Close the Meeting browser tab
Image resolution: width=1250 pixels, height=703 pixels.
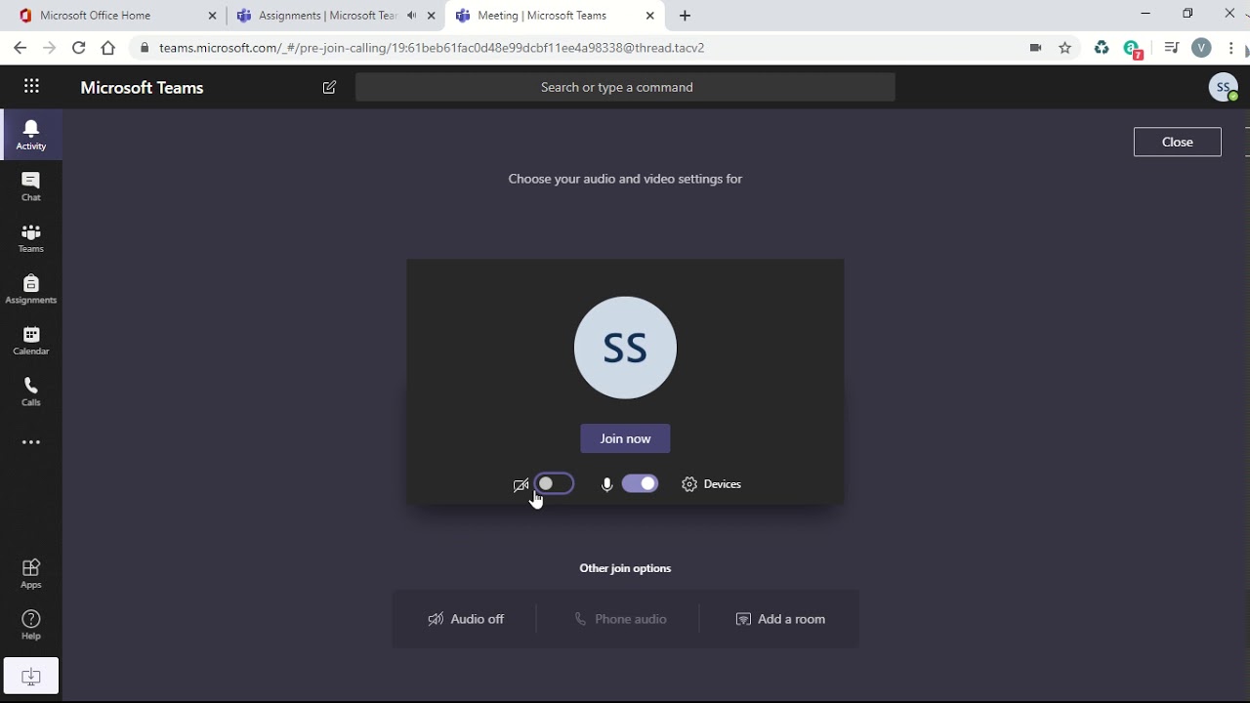pos(651,16)
